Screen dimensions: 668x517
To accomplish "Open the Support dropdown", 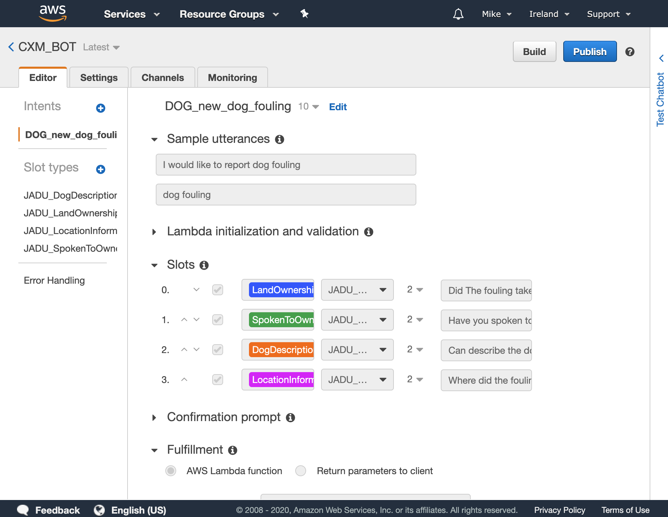I will click(x=609, y=14).
